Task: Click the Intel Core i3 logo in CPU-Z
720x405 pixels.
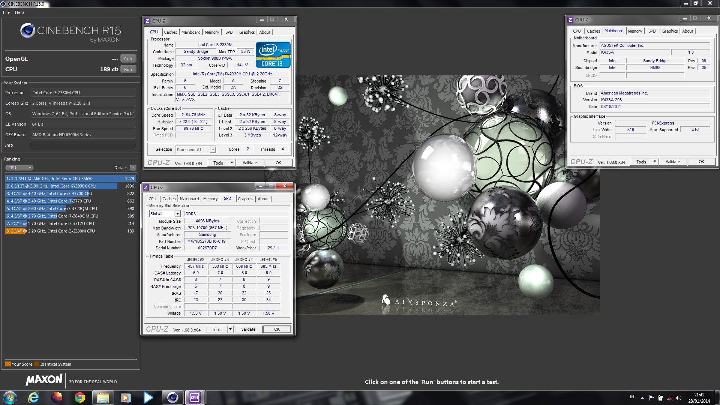Action: (x=273, y=55)
